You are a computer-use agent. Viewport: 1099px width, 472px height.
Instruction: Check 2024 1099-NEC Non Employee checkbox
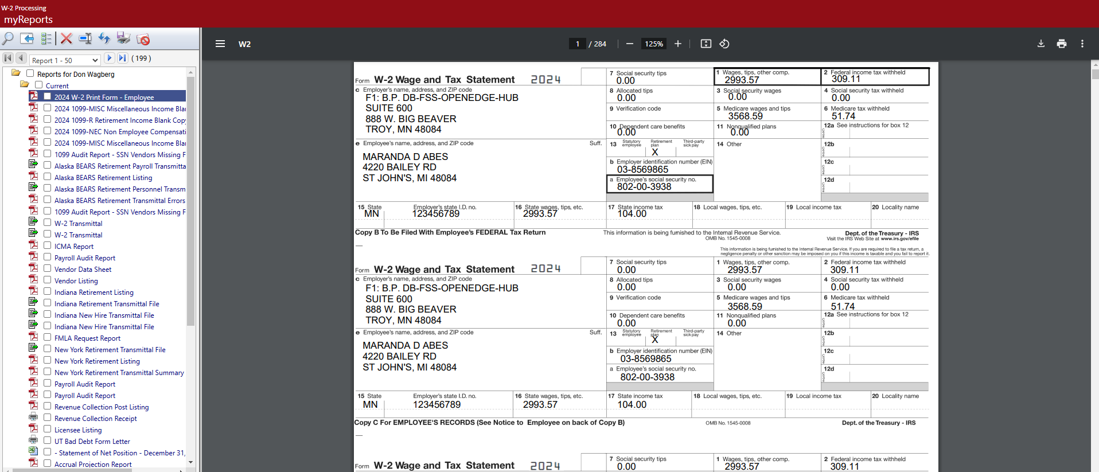pos(48,131)
